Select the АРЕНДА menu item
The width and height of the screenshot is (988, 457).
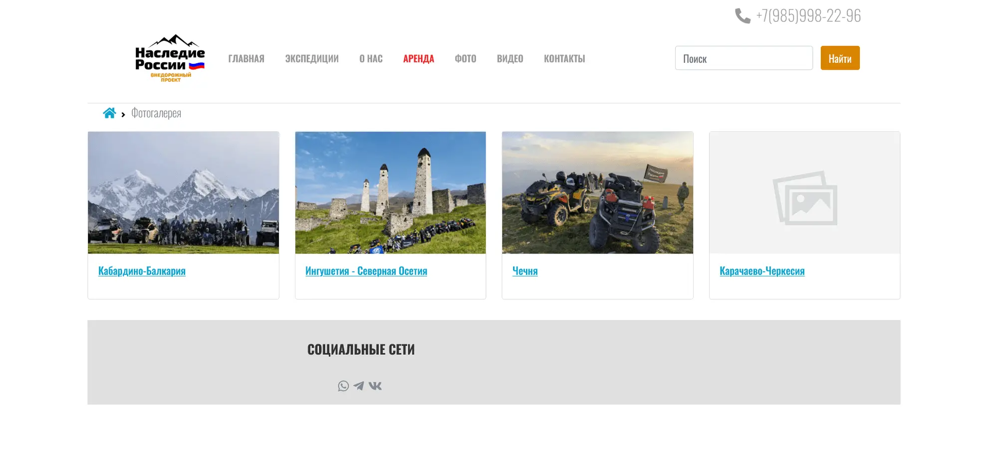click(x=418, y=59)
